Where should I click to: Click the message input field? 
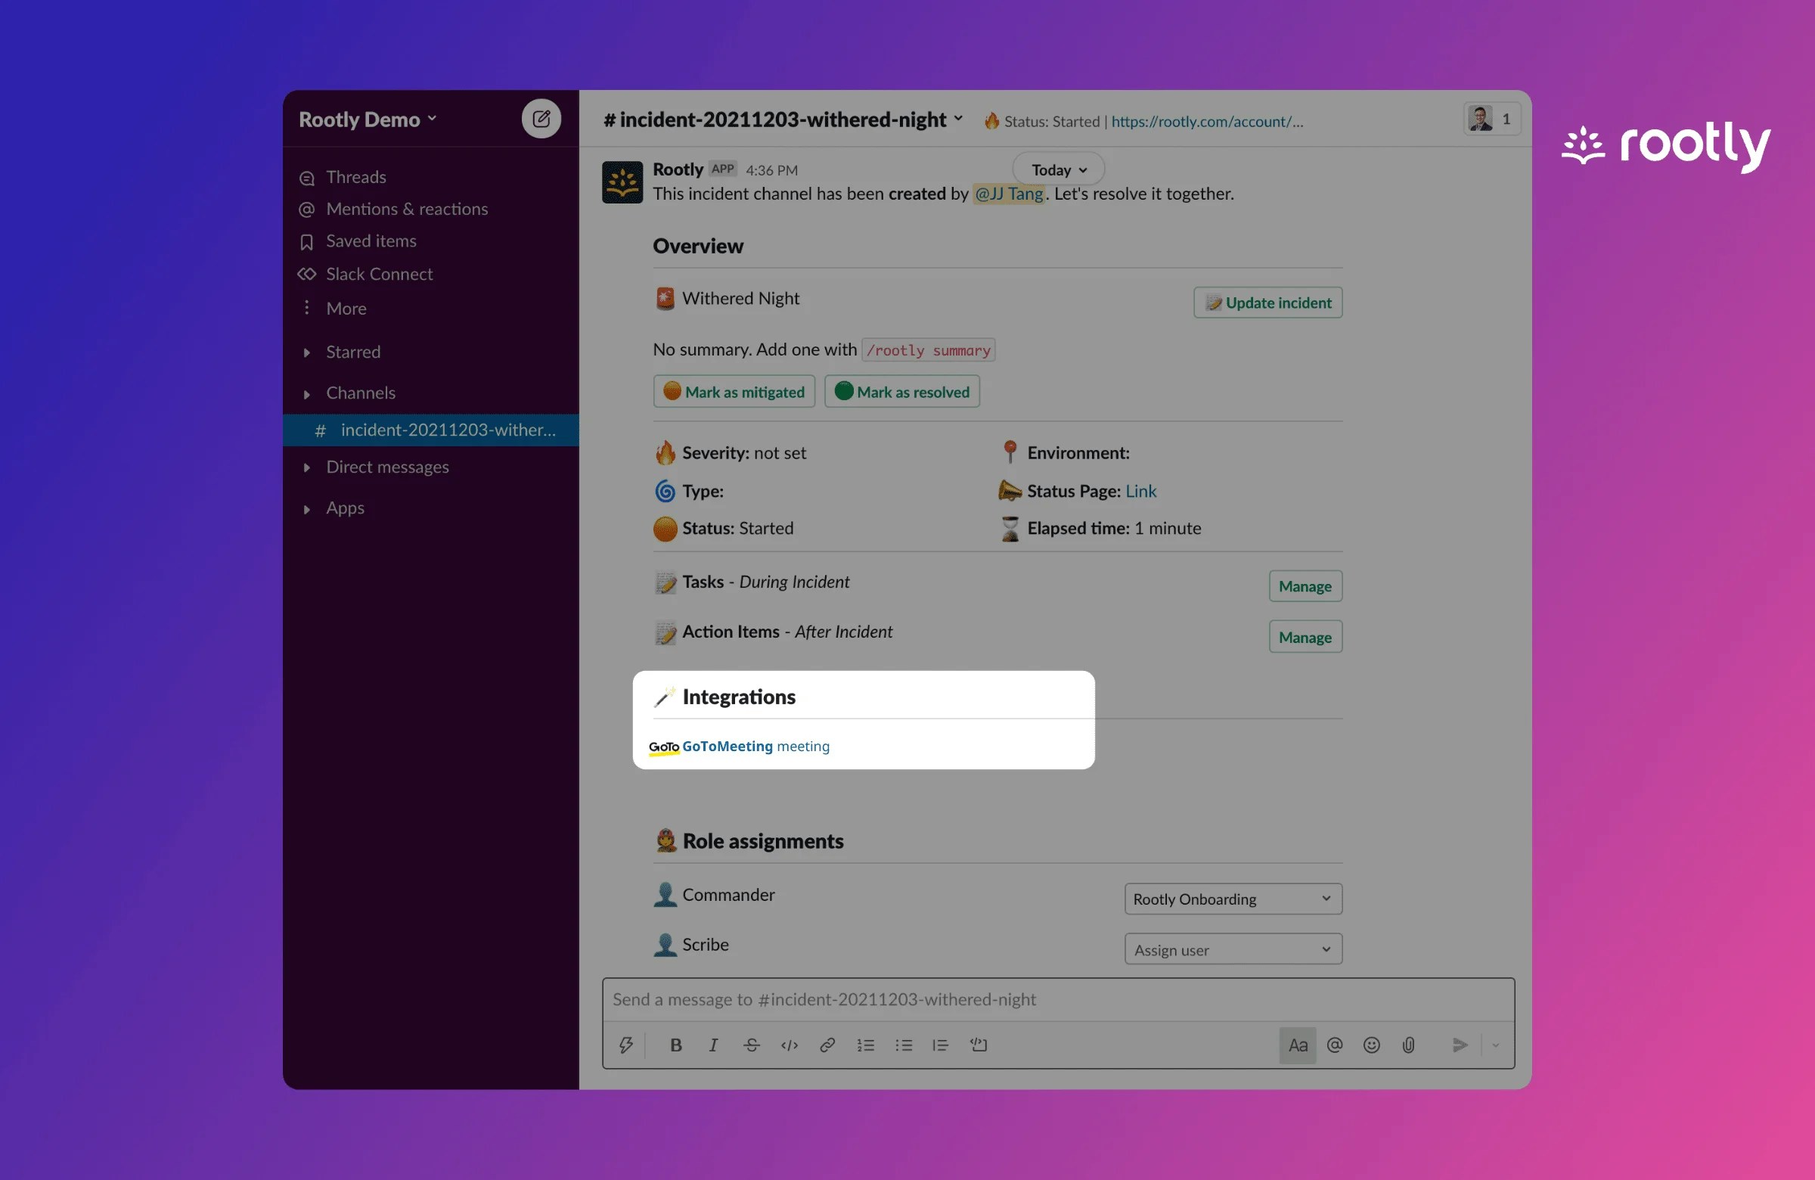1058,999
